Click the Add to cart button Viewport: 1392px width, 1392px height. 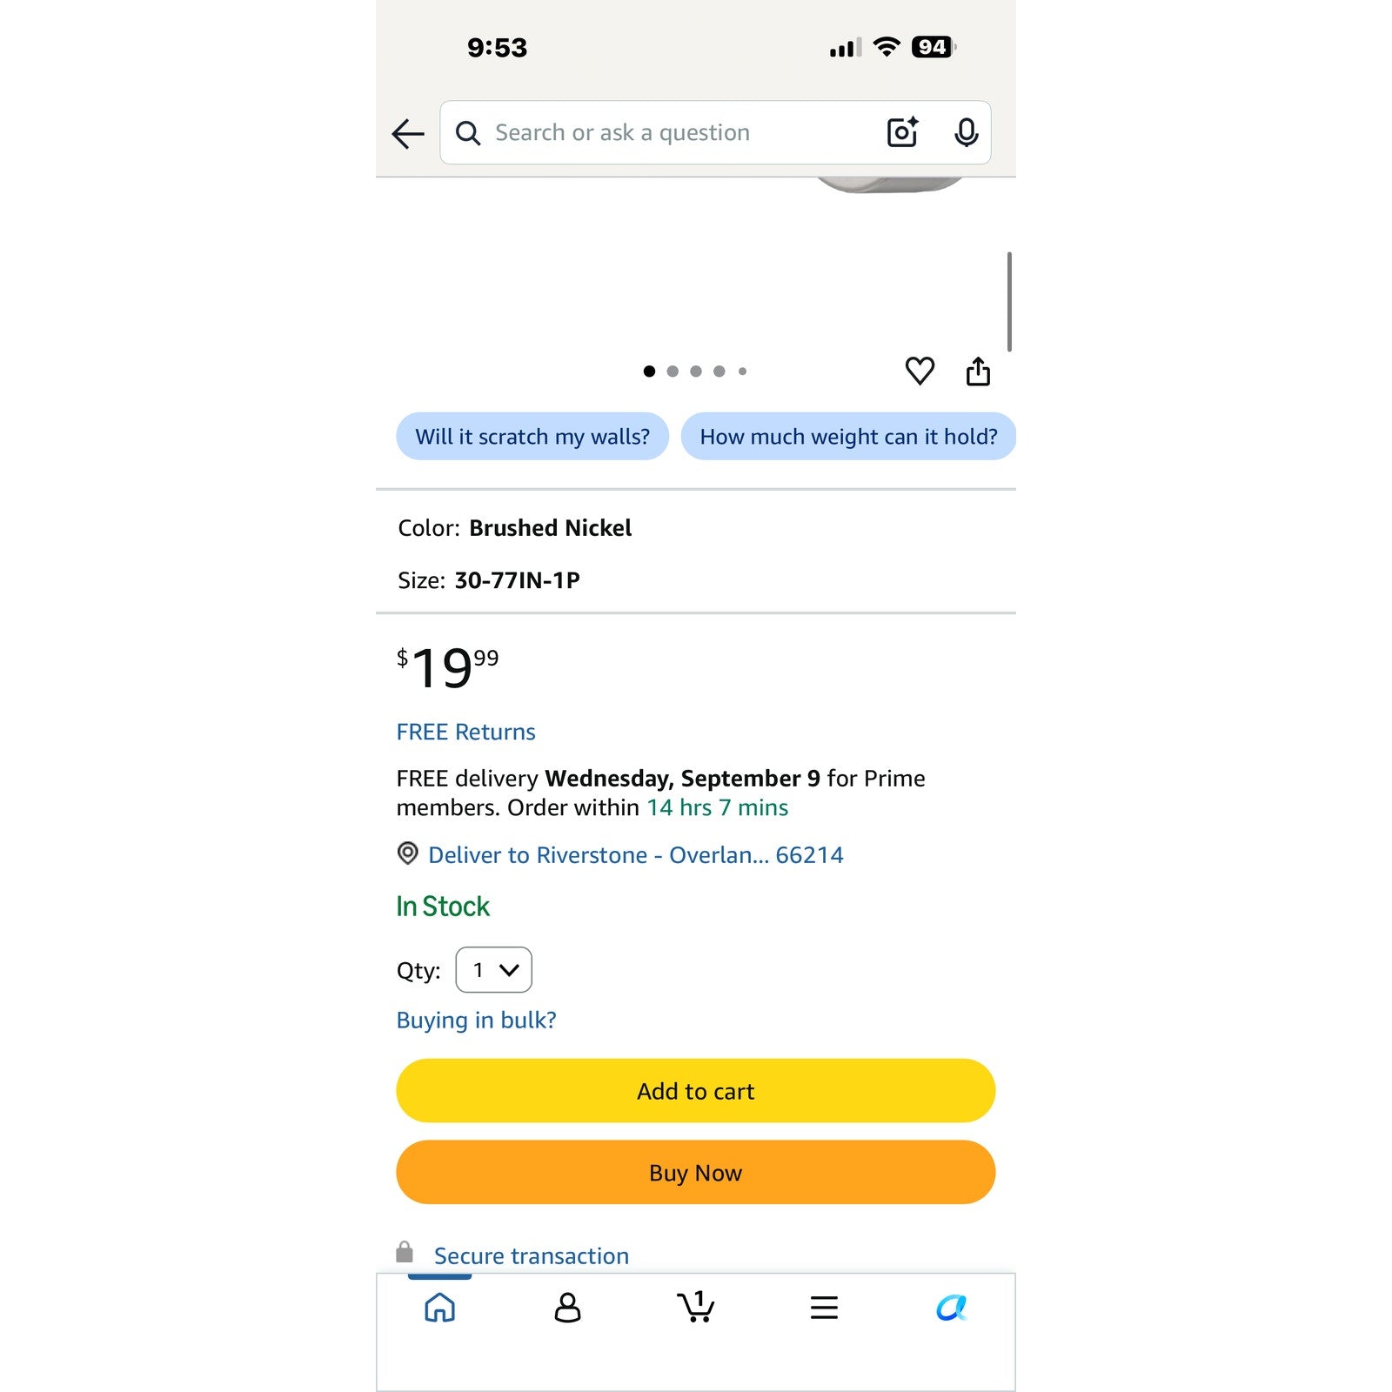[x=695, y=1091]
